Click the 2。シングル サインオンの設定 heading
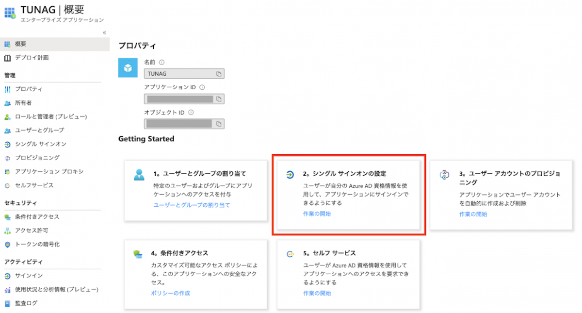This screenshot has width=582, height=313. (x=344, y=173)
